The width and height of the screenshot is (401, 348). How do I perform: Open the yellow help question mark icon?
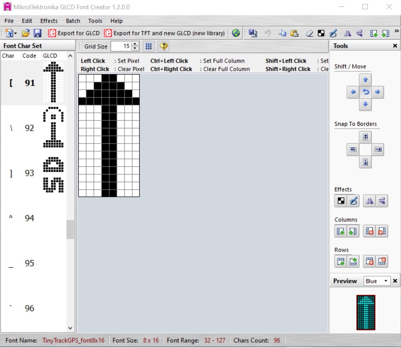point(164,46)
